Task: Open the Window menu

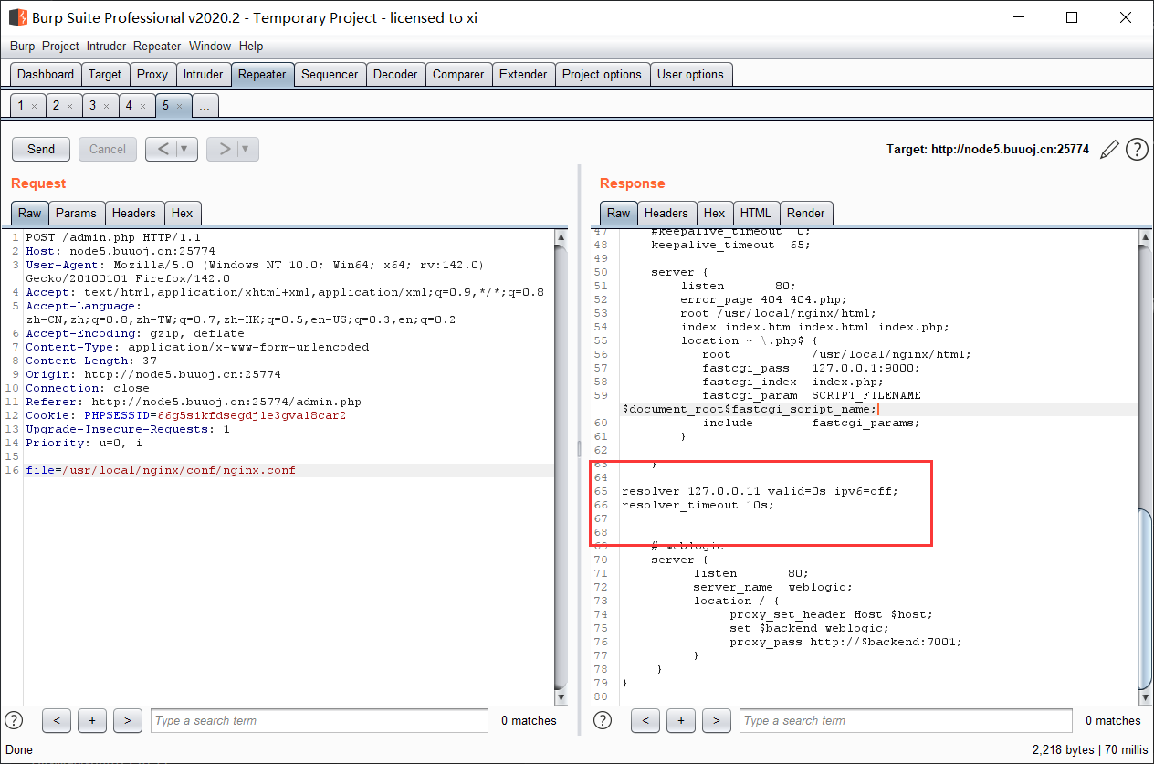Action: coord(210,46)
